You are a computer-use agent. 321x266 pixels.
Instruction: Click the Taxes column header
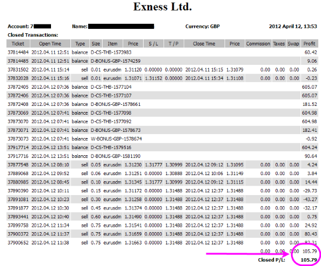(x=279, y=44)
